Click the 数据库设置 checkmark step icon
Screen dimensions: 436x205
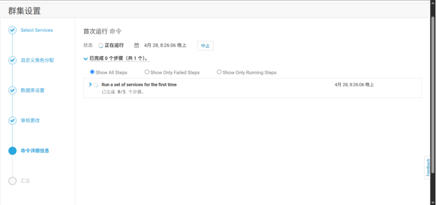point(13,90)
